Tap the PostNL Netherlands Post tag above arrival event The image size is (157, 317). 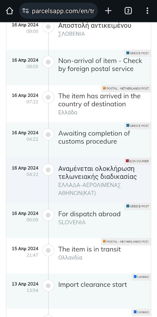coord(126,88)
